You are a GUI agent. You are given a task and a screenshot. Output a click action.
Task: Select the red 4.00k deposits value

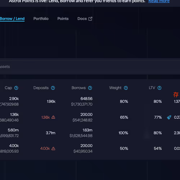coord(45,149)
